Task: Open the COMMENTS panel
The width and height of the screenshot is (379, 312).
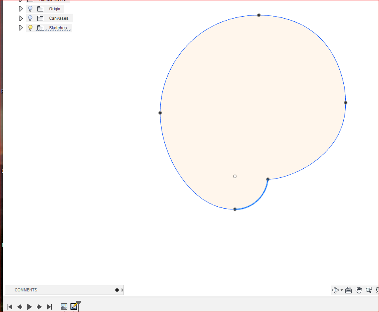Action: pyautogui.click(x=26, y=290)
